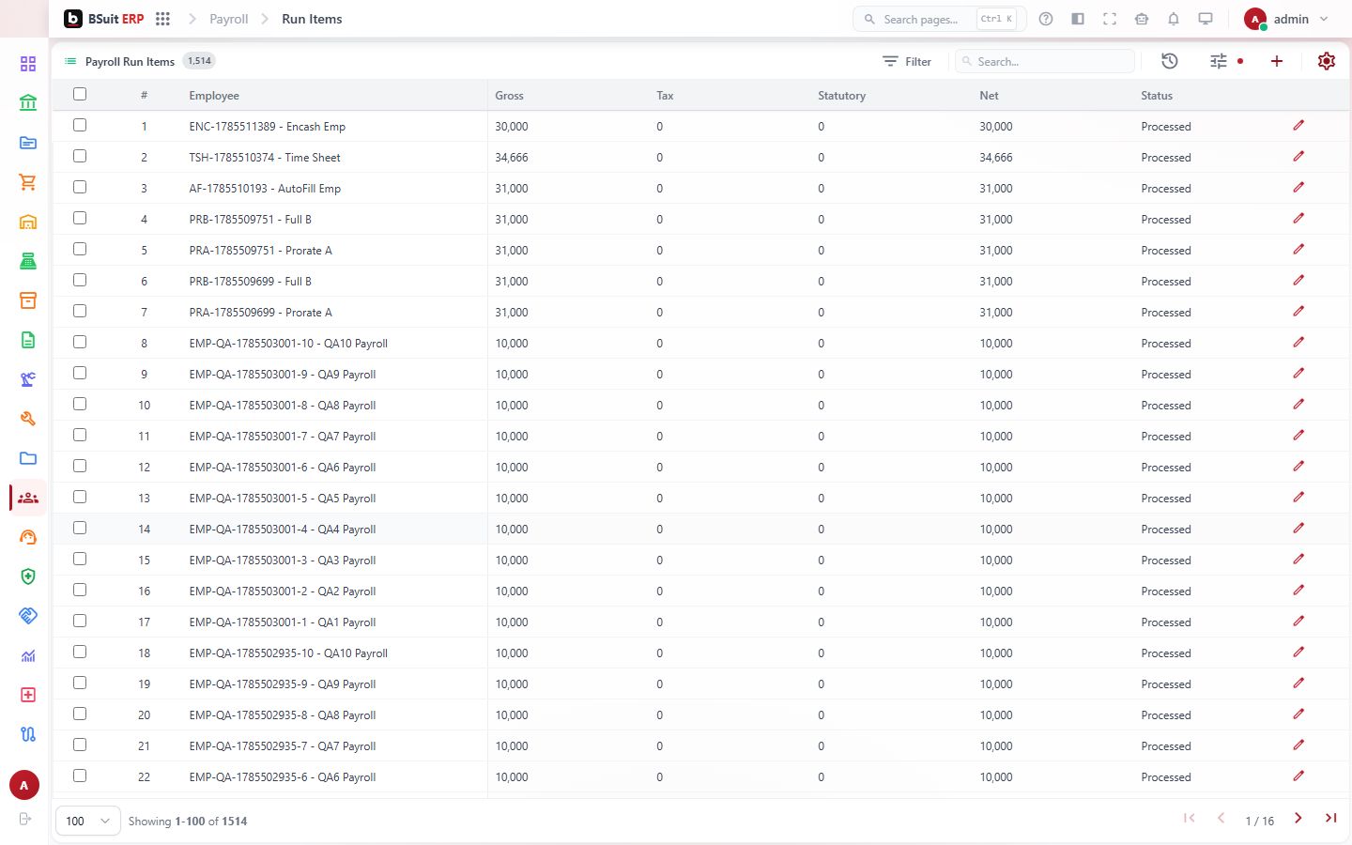Jump to the last page
Viewport: 1352px width, 845px height.
1330,819
